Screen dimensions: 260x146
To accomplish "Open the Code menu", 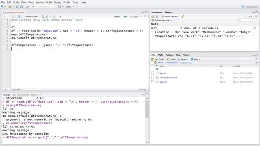I will (16, 2).
